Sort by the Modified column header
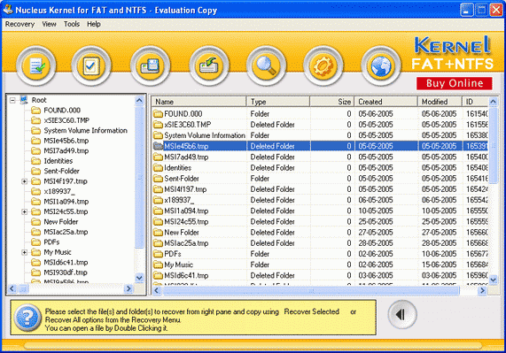This screenshot has width=506, height=353. click(x=440, y=102)
